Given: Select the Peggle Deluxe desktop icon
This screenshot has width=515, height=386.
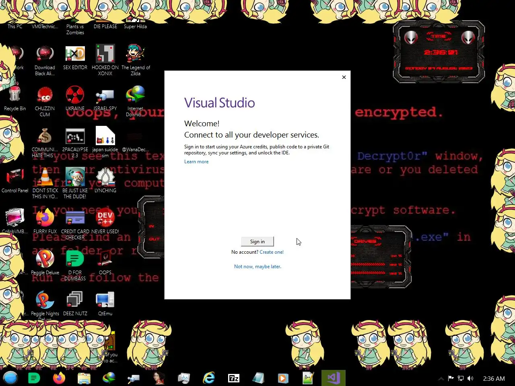Looking at the screenshot, I should click(45, 263).
